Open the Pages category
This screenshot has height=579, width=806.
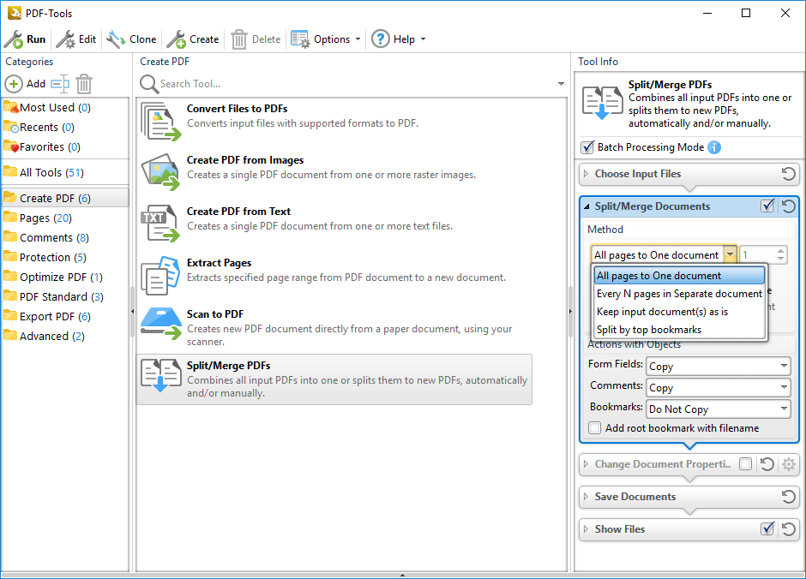(34, 218)
